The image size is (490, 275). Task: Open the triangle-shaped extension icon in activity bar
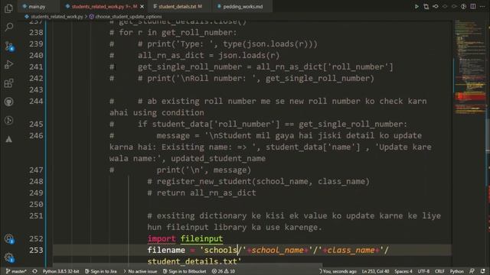click(8, 139)
